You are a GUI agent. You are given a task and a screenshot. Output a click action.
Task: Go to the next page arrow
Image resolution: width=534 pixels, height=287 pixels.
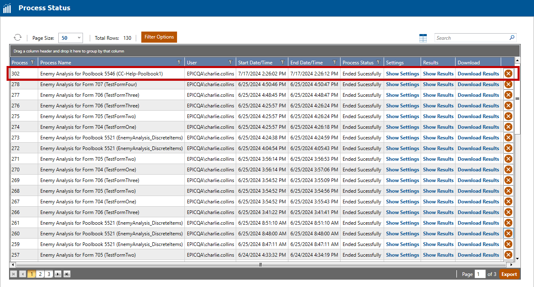(x=58, y=274)
